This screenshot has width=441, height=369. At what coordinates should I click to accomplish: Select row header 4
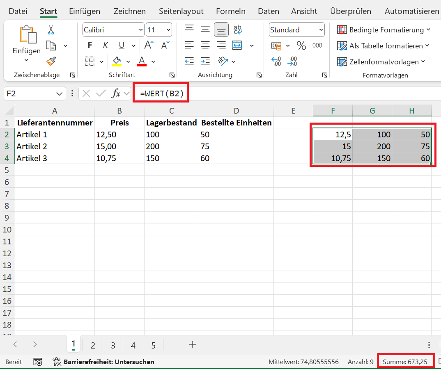tap(7, 158)
